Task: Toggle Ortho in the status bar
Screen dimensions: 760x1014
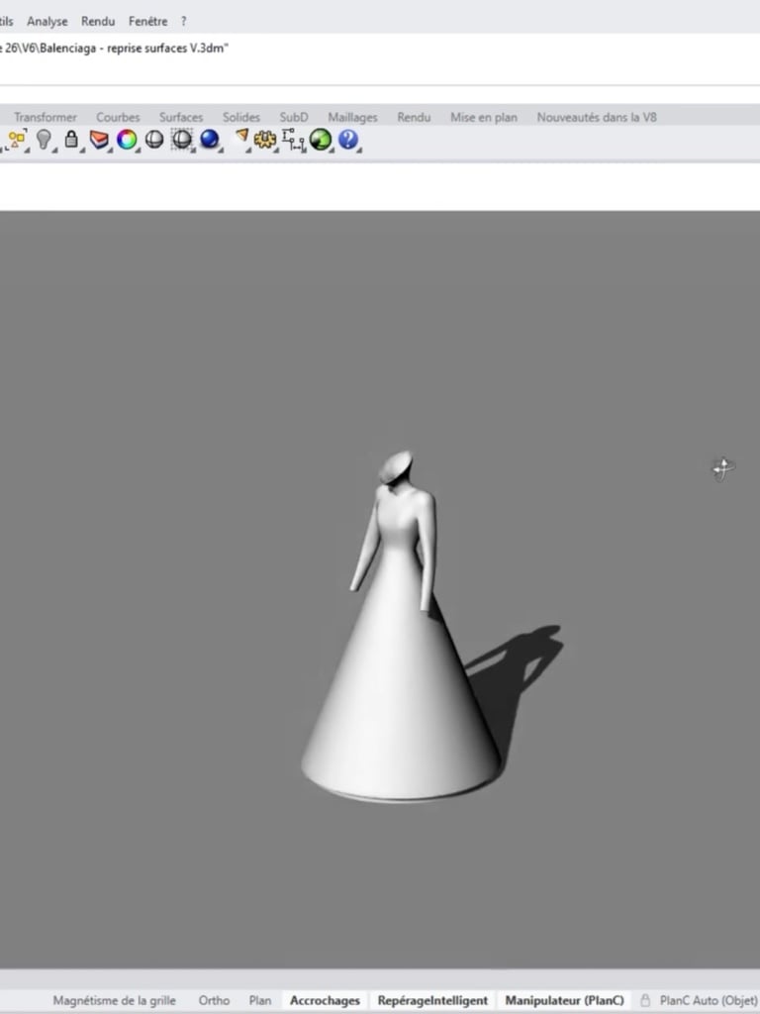Action: click(214, 1000)
